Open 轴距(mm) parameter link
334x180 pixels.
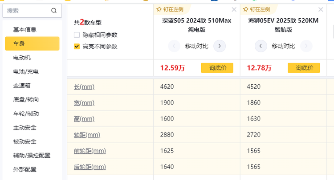click(87, 134)
